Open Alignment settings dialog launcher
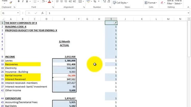The height and width of the screenshot is (107, 191). click(84, 7)
